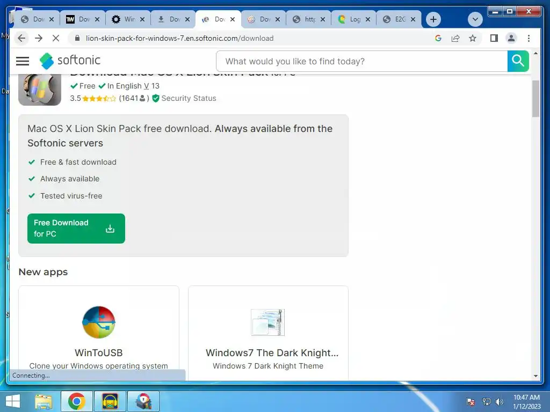This screenshot has width=550, height=412.
Task: Click the page vertical scrollbar thumb
Action: tap(535, 99)
